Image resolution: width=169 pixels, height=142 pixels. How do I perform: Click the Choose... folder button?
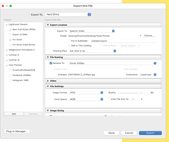click(x=149, y=36)
